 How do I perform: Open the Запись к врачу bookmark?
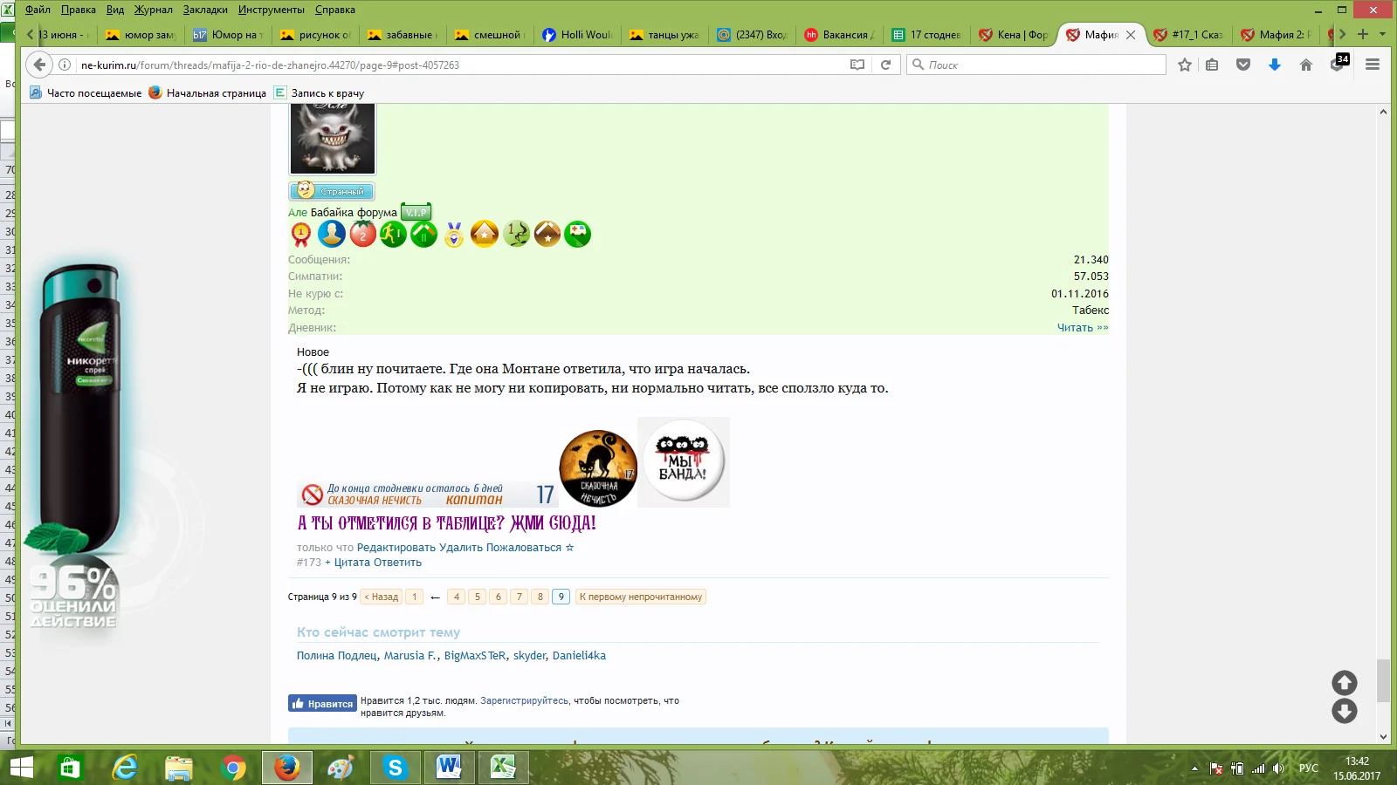(x=319, y=93)
